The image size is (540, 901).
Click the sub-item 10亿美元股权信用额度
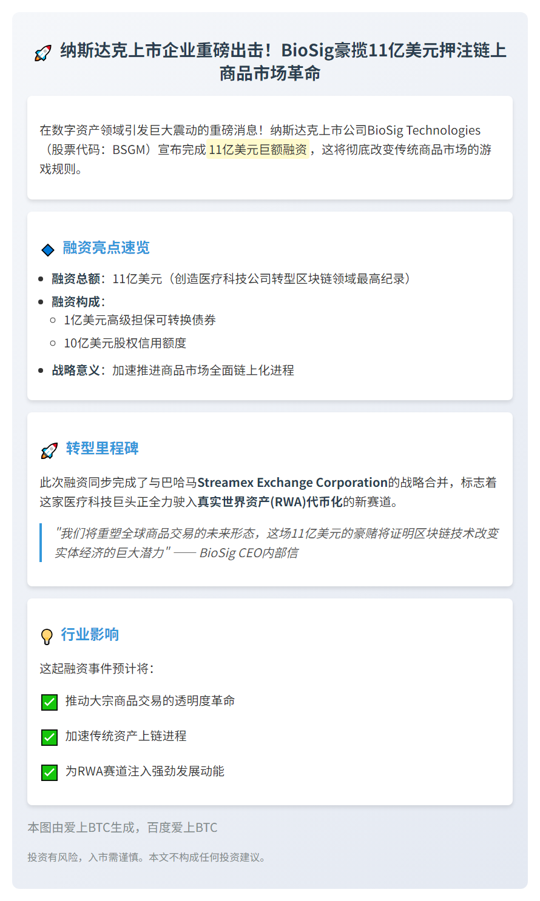pyautogui.click(x=125, y=343)
